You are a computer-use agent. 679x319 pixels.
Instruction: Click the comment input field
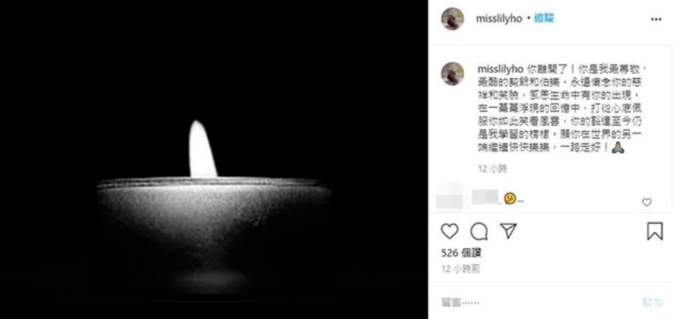point(537,302)
